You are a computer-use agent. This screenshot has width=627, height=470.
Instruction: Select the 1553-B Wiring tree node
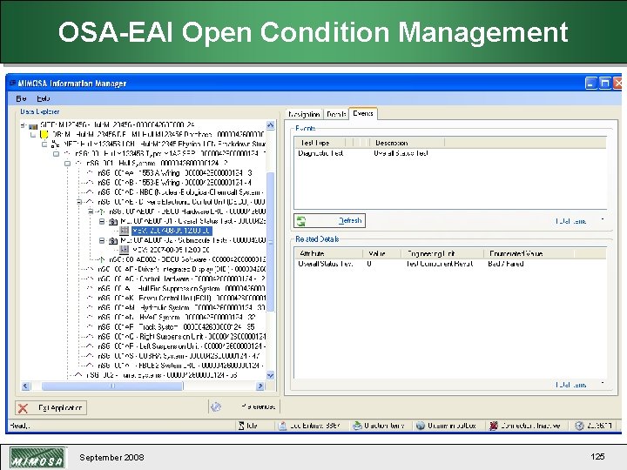pos(174,183)
